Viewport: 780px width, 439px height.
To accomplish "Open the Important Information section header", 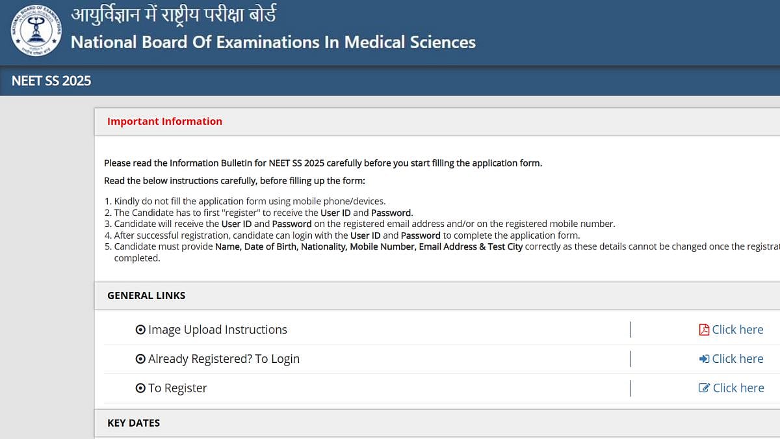I will click(164, 122).
